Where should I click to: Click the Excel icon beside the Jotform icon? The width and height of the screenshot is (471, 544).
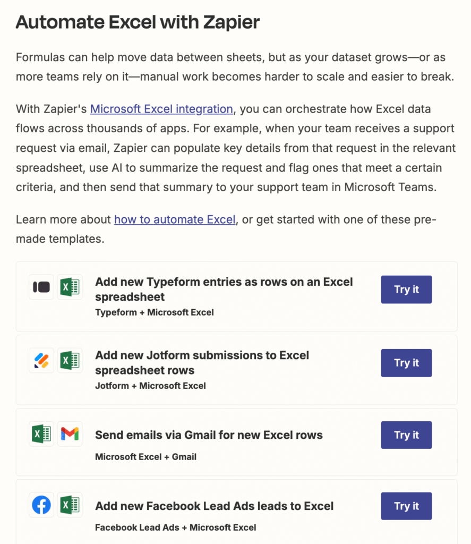[x=70, y=361]
